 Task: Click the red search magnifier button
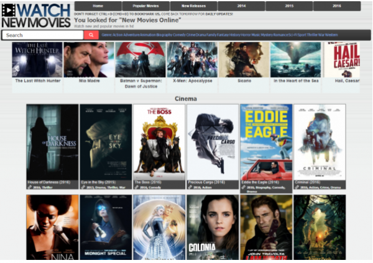click(91, 35)
